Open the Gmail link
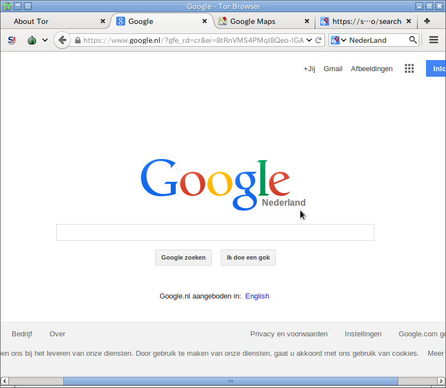 pyautogui.click(x=333, y=69)
